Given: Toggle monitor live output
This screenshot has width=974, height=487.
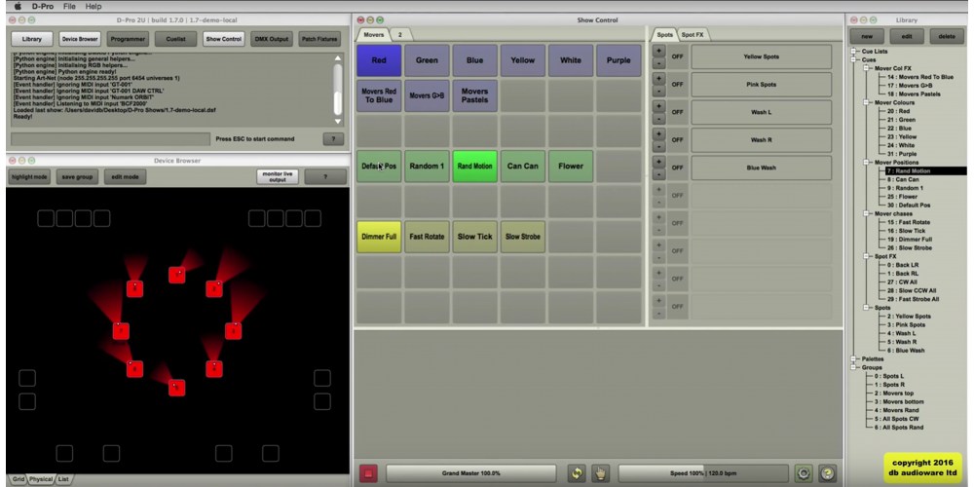Looking at the screenshot, I should coord(277,177).
